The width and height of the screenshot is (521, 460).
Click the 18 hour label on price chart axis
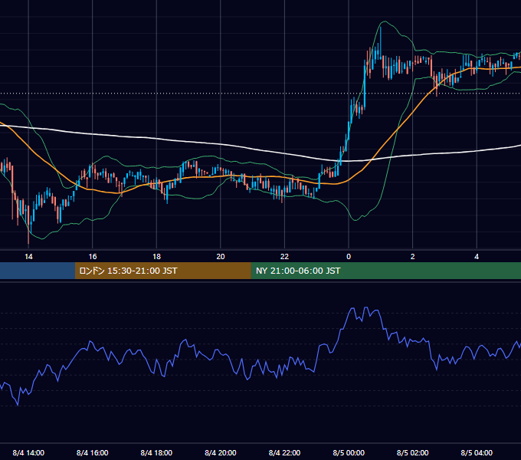coord(156,257)
